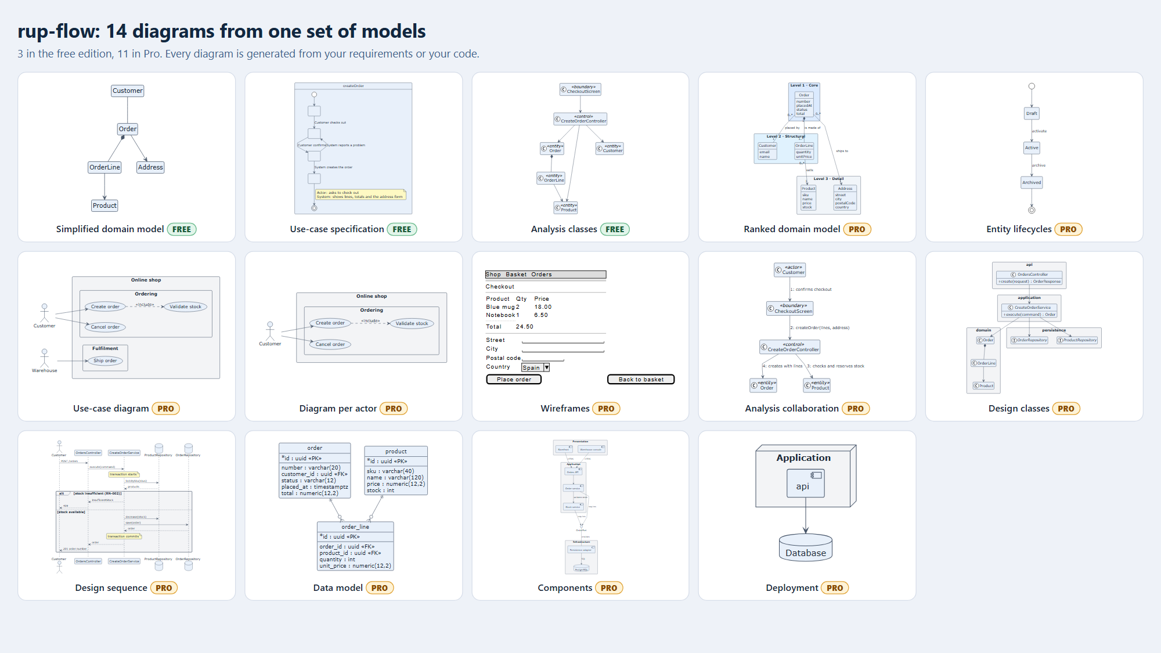
Task: Open the Design classes diagram thumbnail
Action: point(1034,327)
